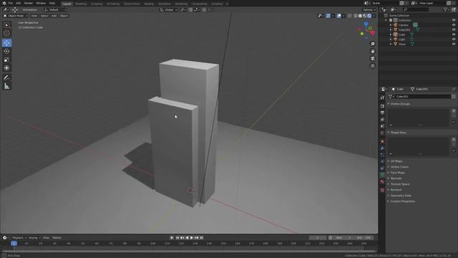Expand the Plane item in outliner
Image resolution: width=458 pixels, height=258 pixels.
tap(391, 44)
